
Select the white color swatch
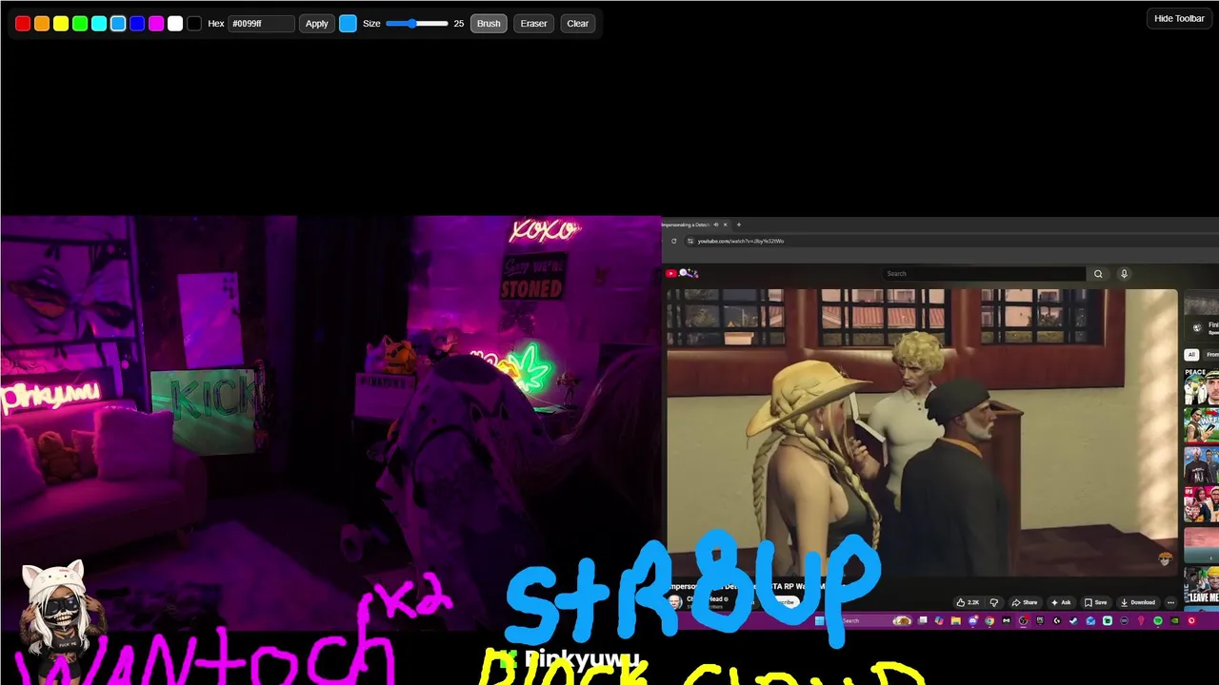point(175,23)
